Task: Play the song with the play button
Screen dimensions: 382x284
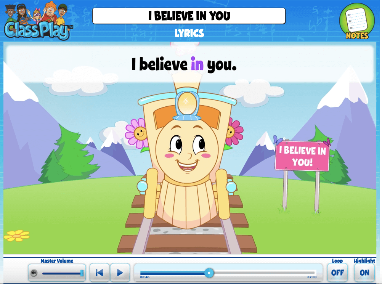Action: [120, 273]
